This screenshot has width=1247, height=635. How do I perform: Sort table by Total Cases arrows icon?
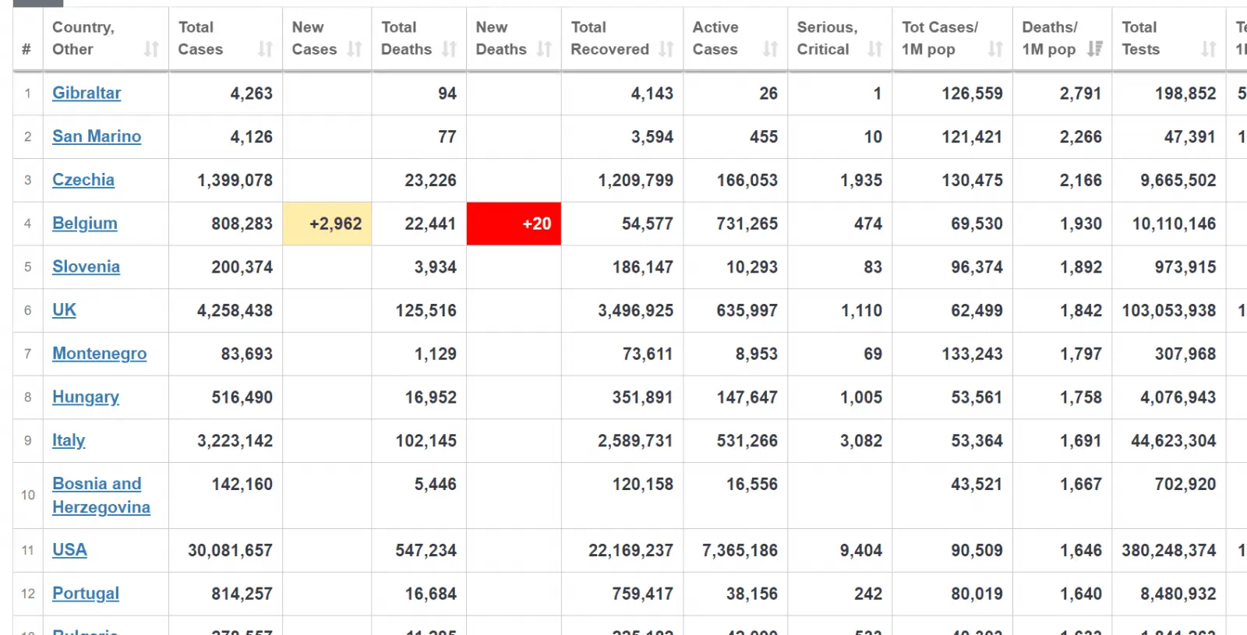(265, 50)
